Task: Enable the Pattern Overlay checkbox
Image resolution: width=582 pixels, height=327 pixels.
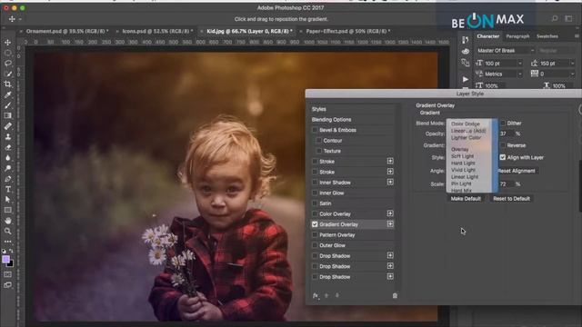Action: [x=315, y=234]
